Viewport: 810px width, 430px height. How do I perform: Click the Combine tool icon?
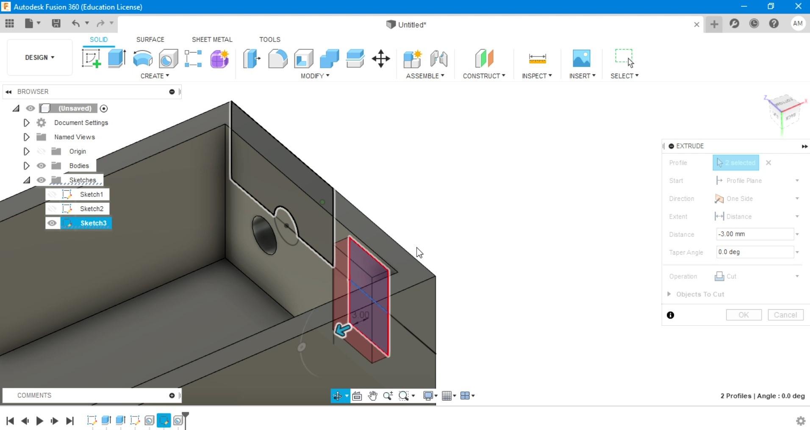click(329, 58)
